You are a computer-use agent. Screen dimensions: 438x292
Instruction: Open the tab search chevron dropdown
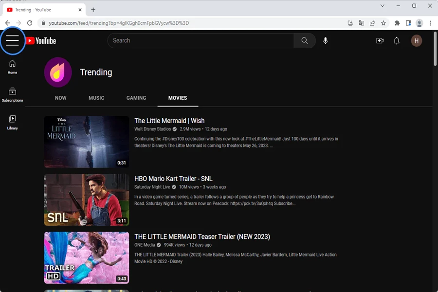coord(382,5)
